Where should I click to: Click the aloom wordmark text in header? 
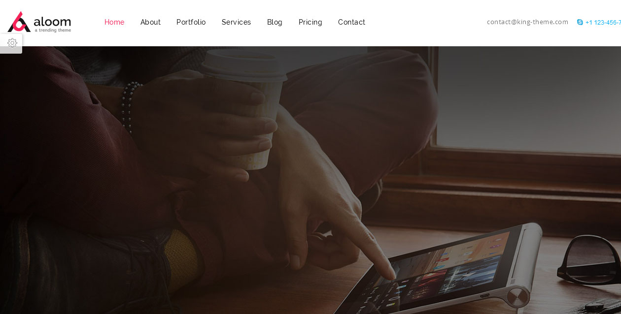(52, 21)
